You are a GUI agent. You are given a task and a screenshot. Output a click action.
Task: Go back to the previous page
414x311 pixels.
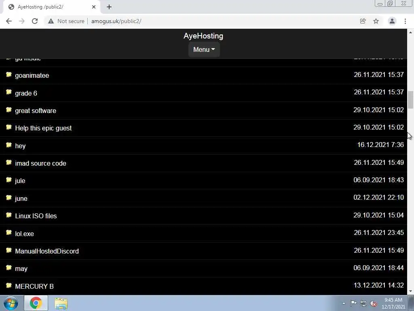tap(9, 21)
